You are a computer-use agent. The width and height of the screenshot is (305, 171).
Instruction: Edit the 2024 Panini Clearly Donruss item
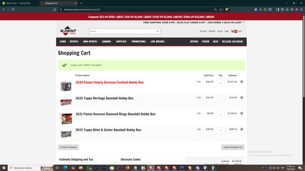pyautogui.click(x=199, y=82)
